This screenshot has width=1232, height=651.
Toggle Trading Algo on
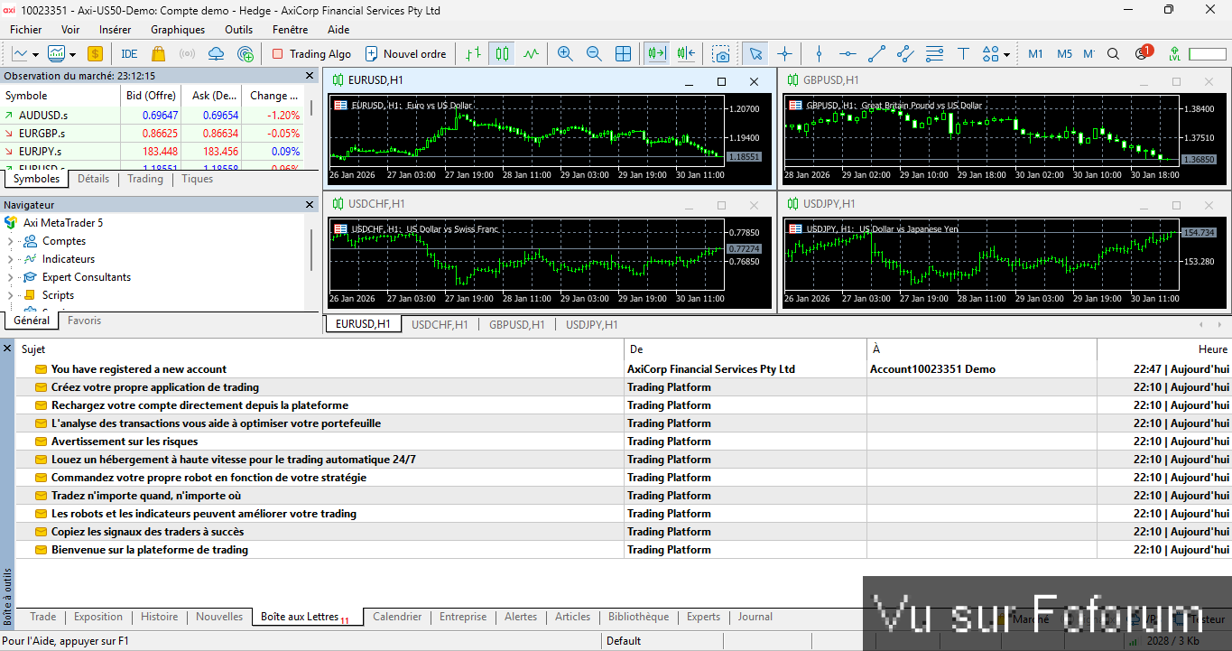point(311,54)
